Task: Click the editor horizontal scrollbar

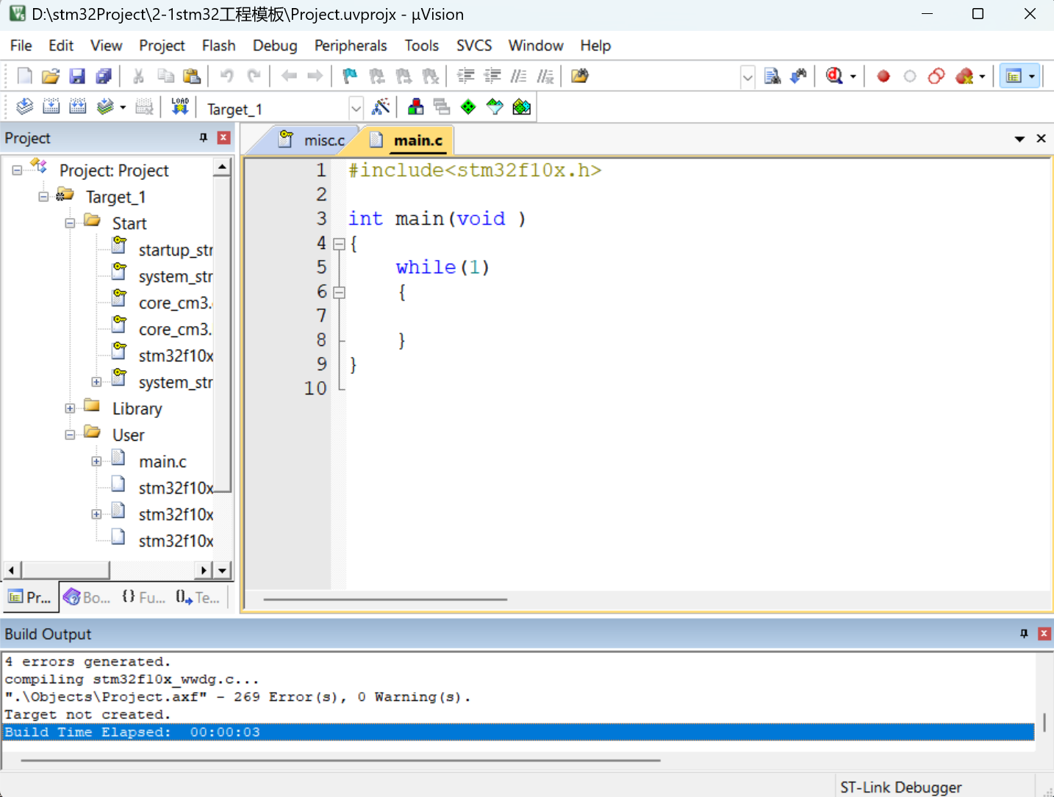Action: (385, 599)
